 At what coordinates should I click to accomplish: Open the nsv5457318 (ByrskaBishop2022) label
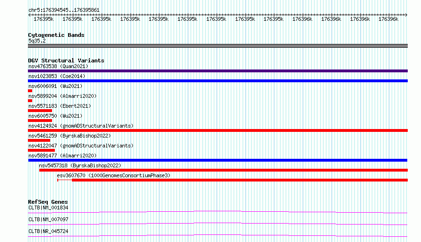tap(80, 165)
